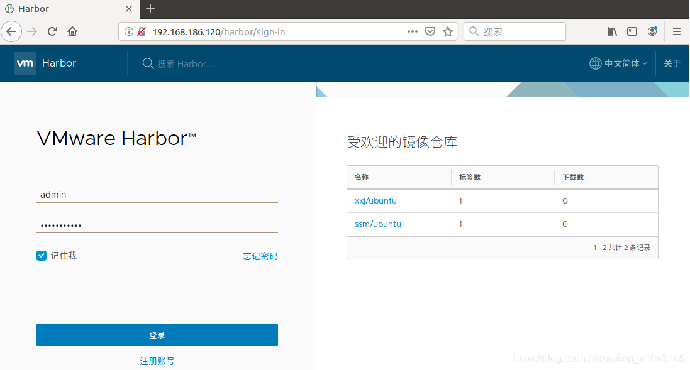Click the 登录 login button
Viewport: 690px width, 370px height.
coord(157,335)
